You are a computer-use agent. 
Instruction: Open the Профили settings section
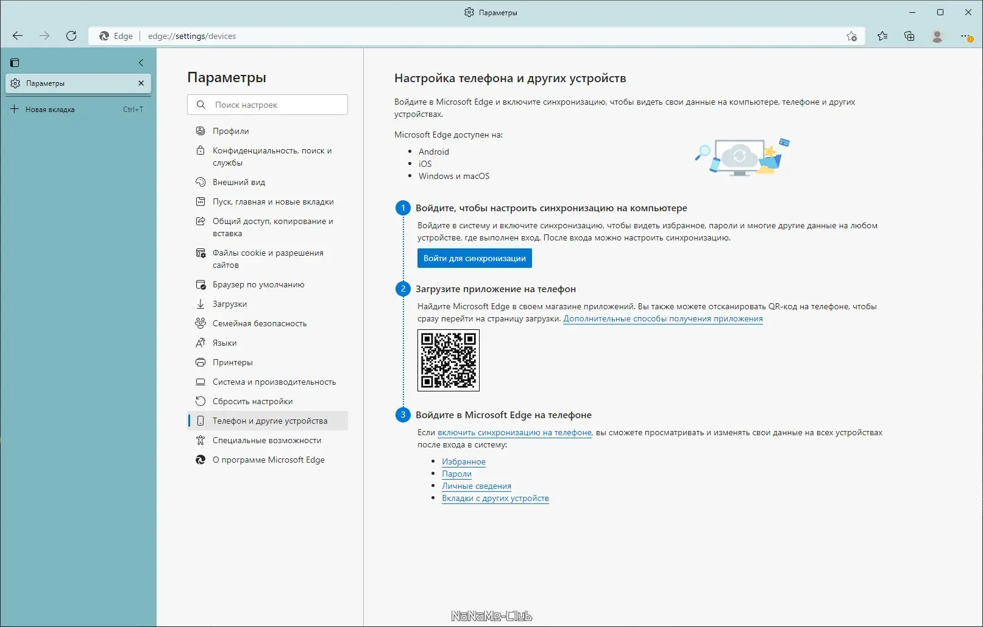(x=268, y=131)
